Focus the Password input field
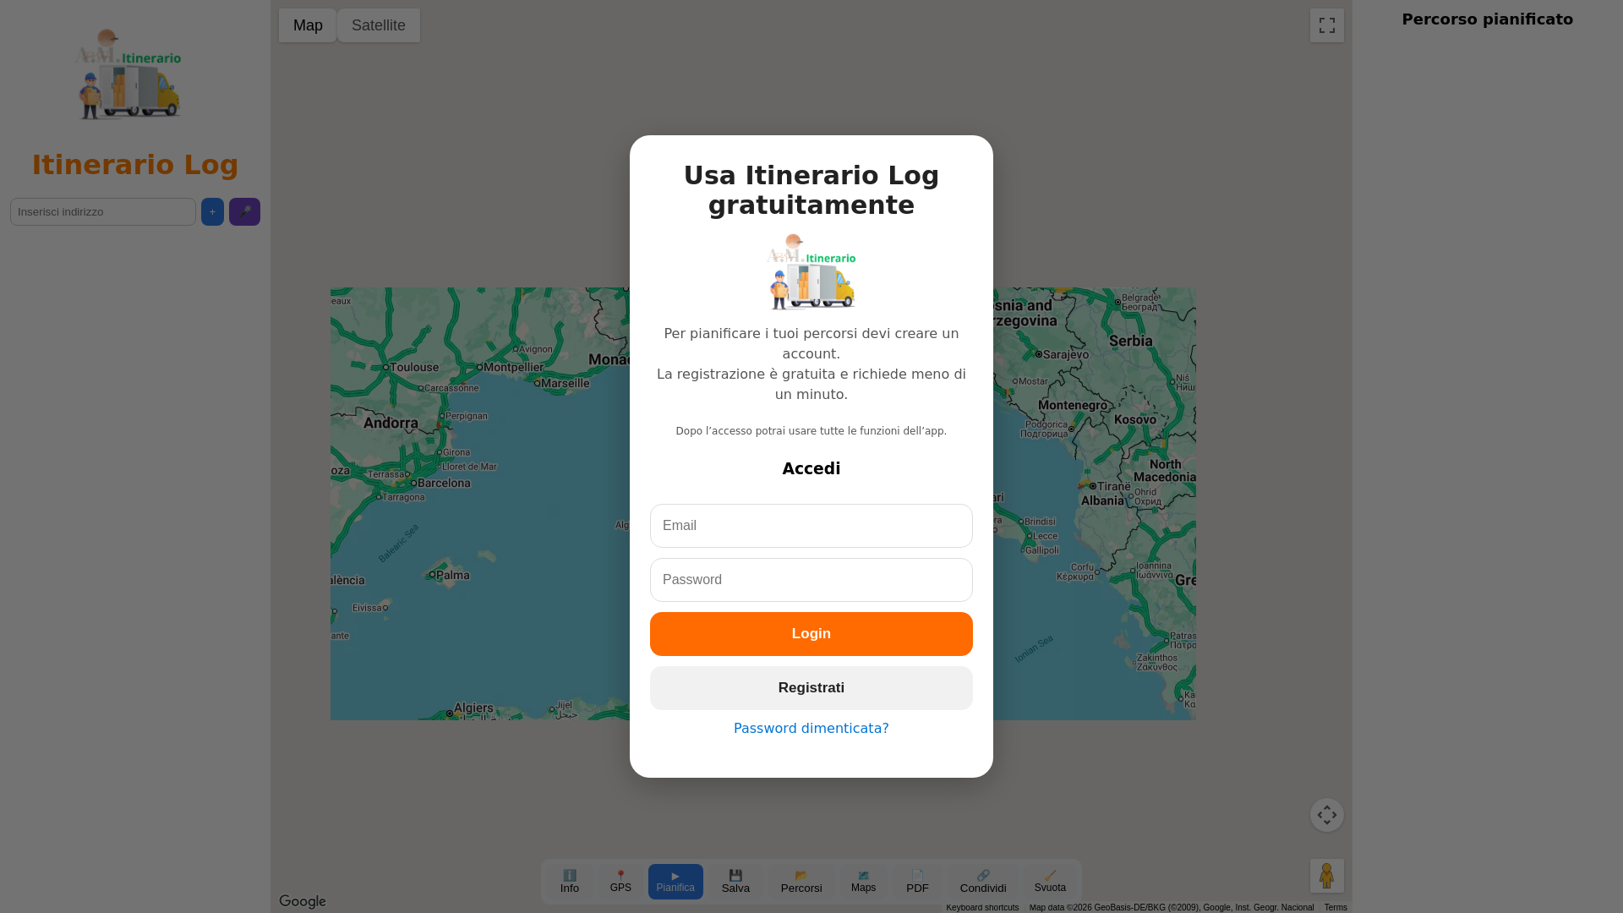Viewport: 1623px width, 913px height. (x=811, y=580)
